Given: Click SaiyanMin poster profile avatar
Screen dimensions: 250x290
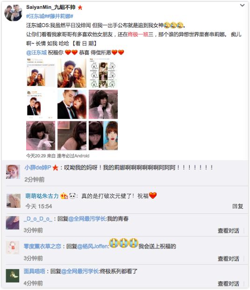Looking at the screenshot, I should click(14, 13).
